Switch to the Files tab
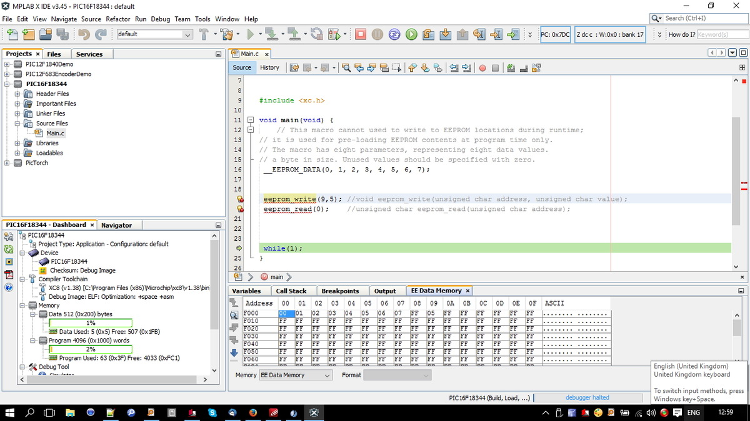 pos(54,54)
